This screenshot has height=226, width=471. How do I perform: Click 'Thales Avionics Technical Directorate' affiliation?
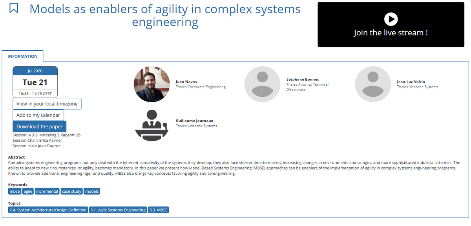tap(307, 87)
